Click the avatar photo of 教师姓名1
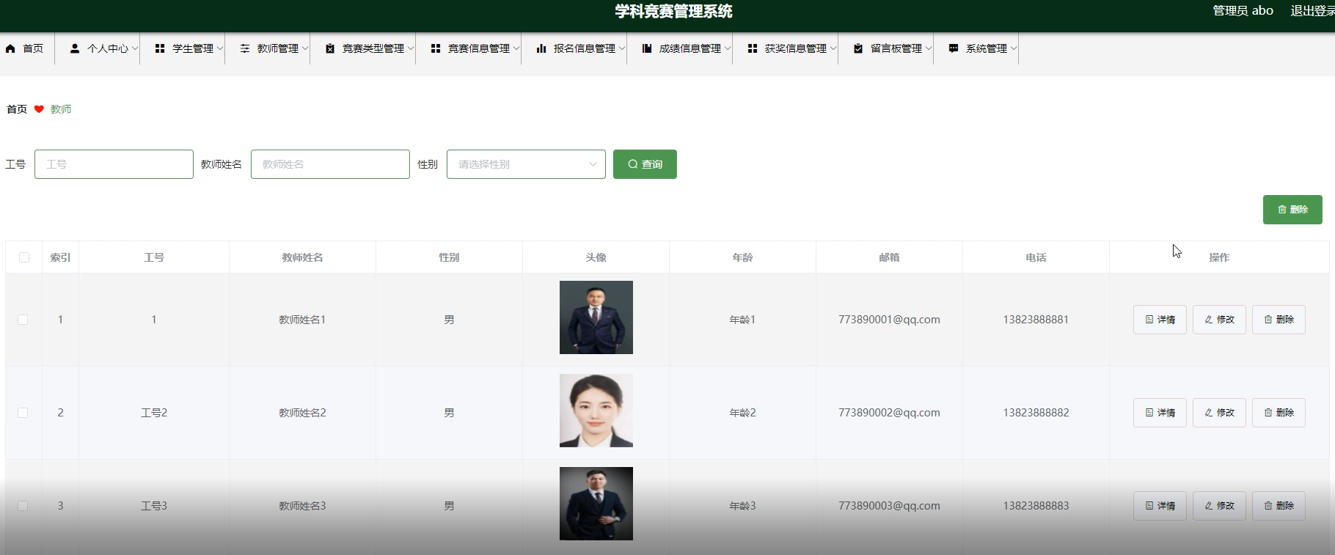 pos(596,317)
